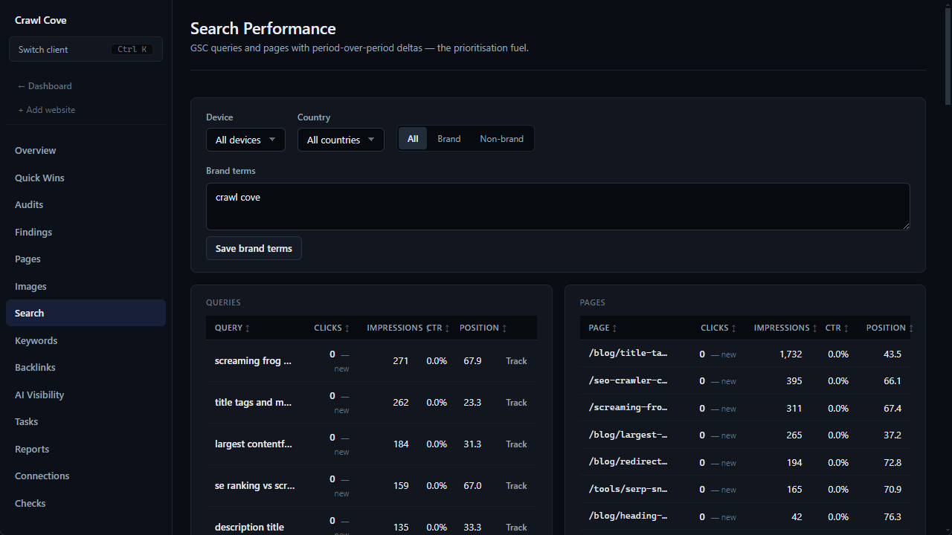Open Keywords in sidebar
Viewport: 952px width, 535px height.
pyautogui.click(x=86, y=340)
